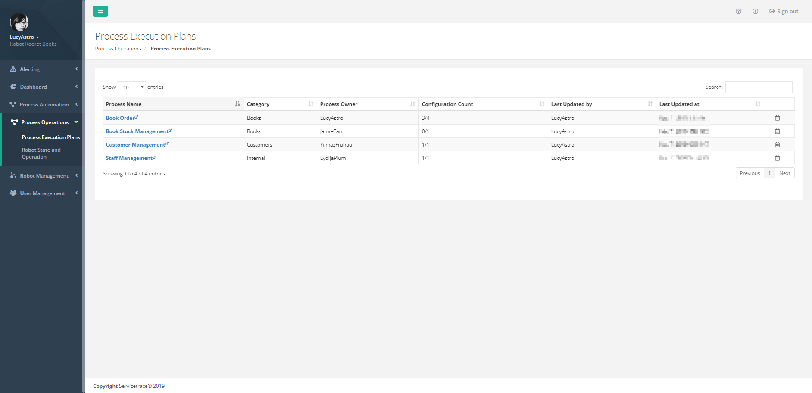Click the Next pagination button

coord(784,172)
